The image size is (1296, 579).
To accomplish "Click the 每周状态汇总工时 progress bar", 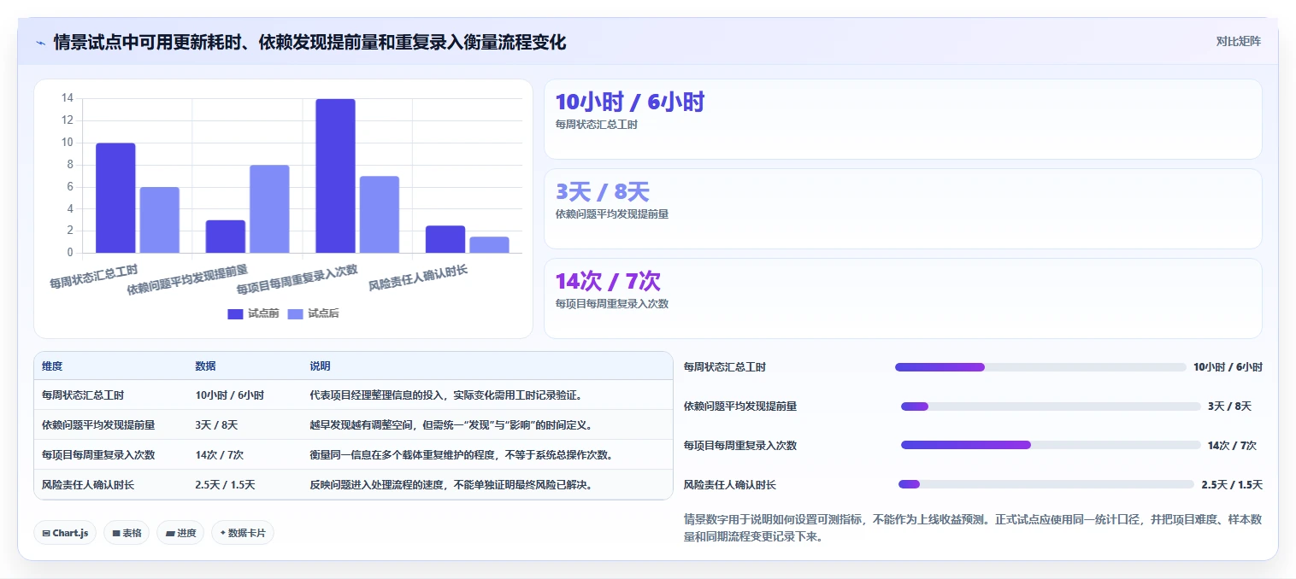I will point(1040,367).
